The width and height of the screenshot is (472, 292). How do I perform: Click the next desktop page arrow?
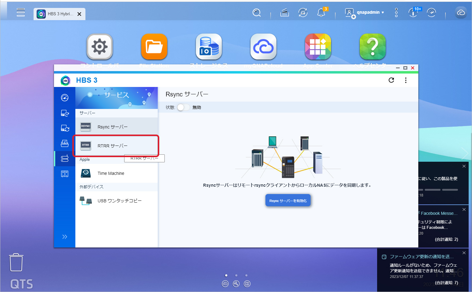[x=465, y=153]
